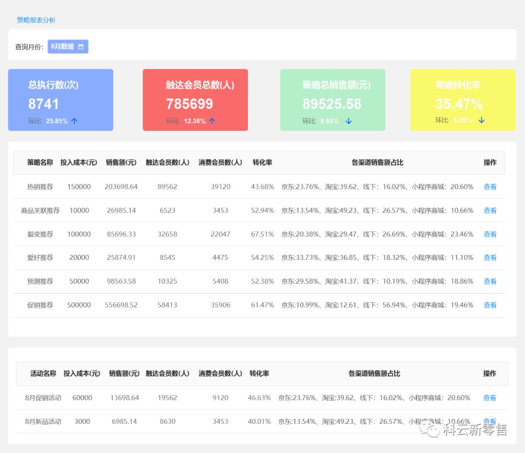Image resolution: width=525 pixels, height=453 pixels.
Task: Click 查看 in the 预测推荐 row
Action: [x=490, y=282]
